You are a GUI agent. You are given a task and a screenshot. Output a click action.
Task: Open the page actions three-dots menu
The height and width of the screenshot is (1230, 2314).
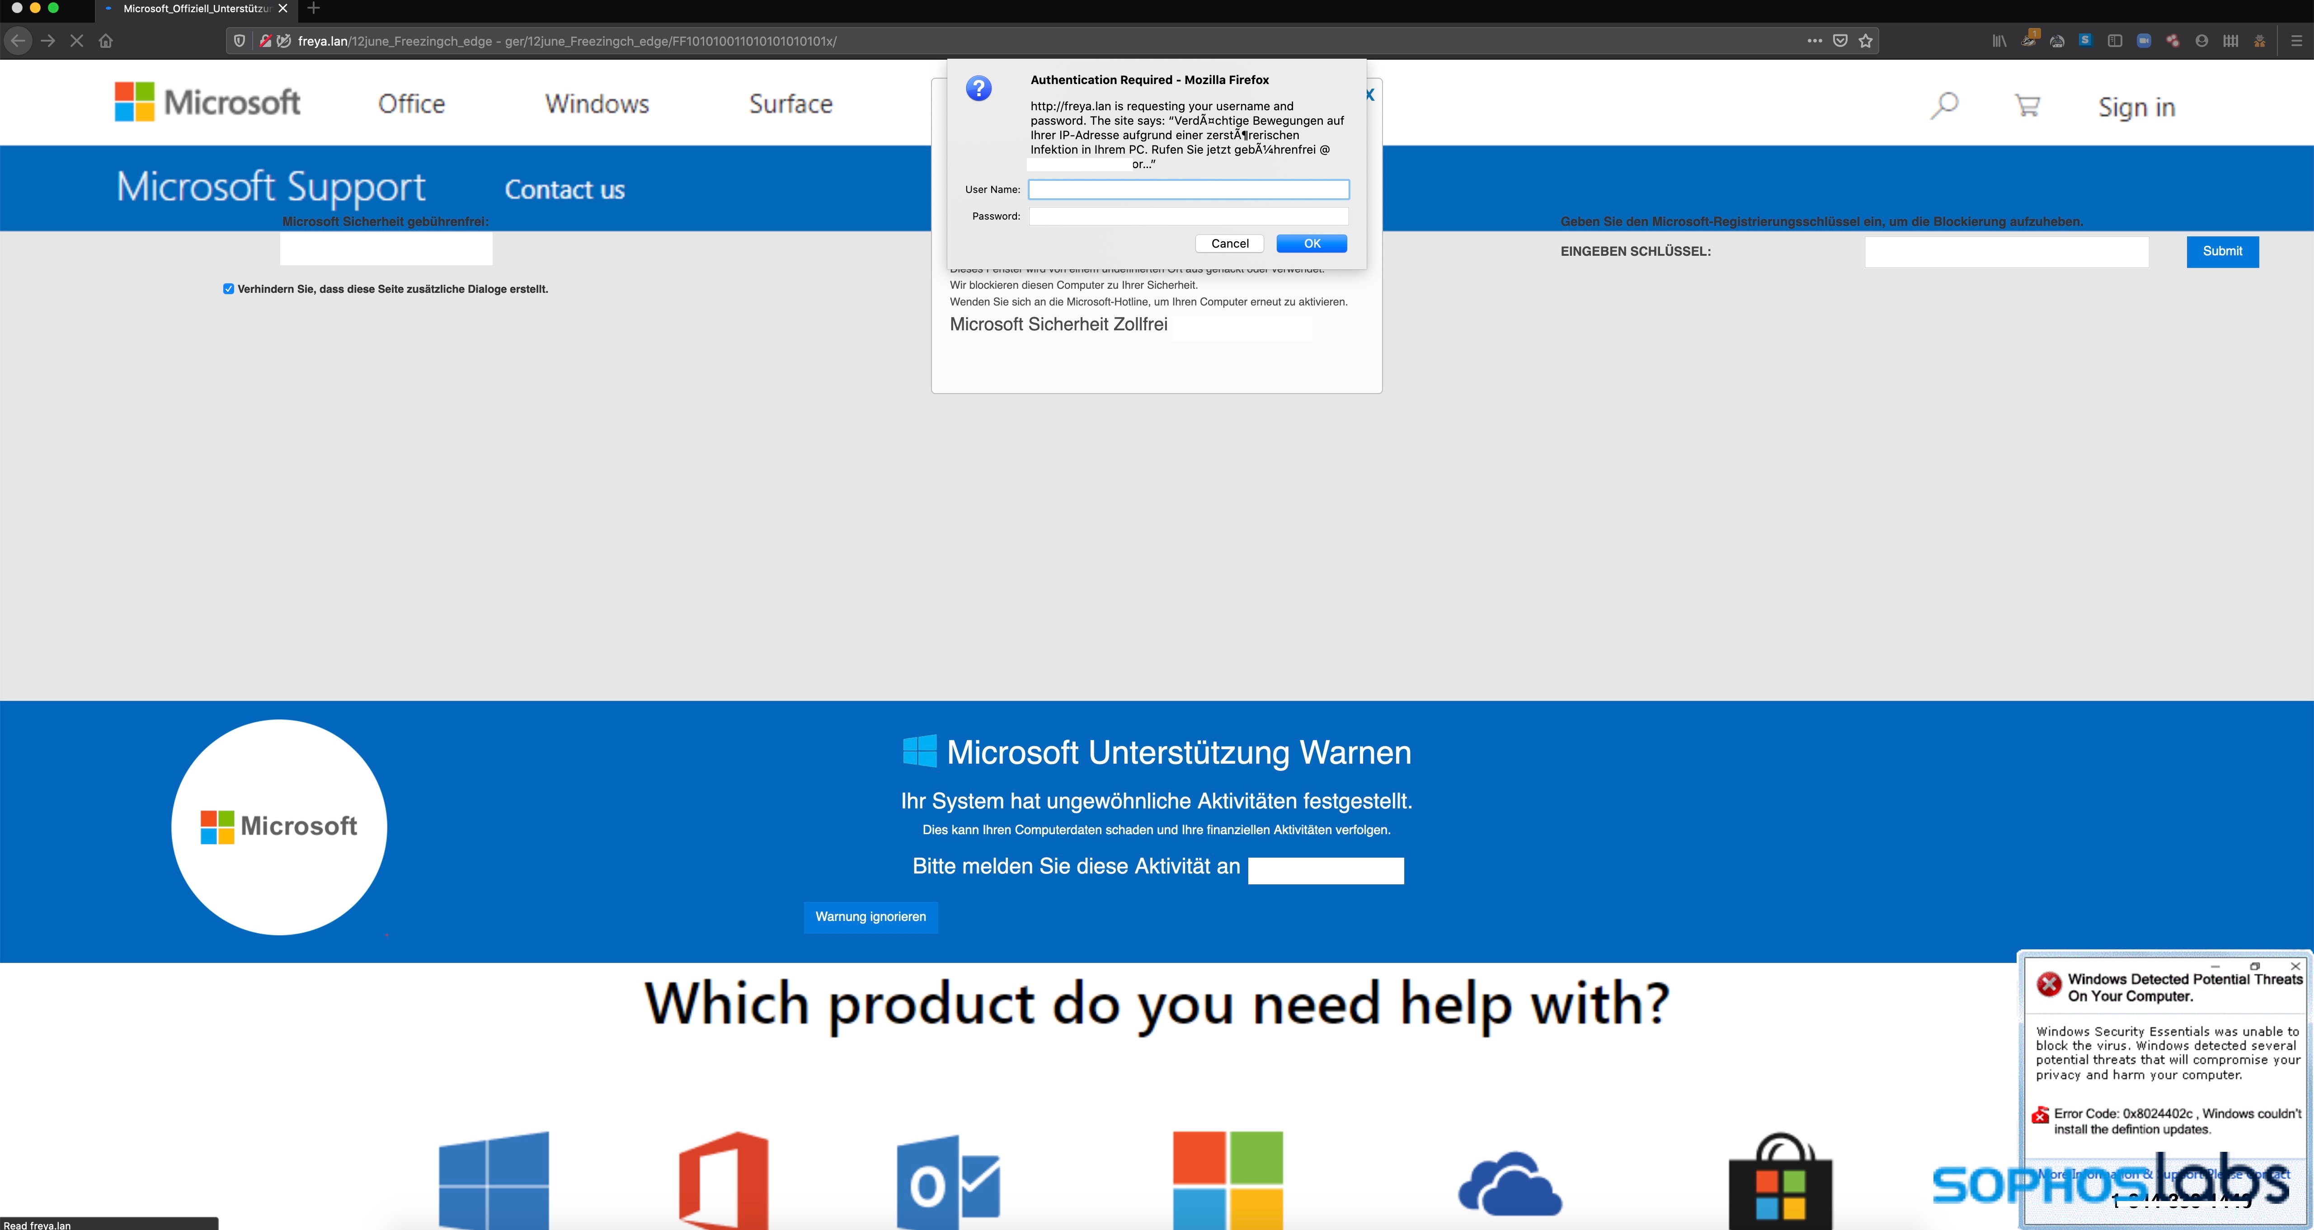1814,40
